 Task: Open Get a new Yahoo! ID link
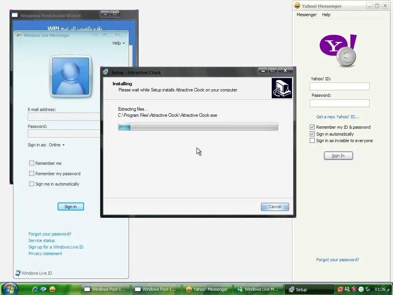pos(337,117)
